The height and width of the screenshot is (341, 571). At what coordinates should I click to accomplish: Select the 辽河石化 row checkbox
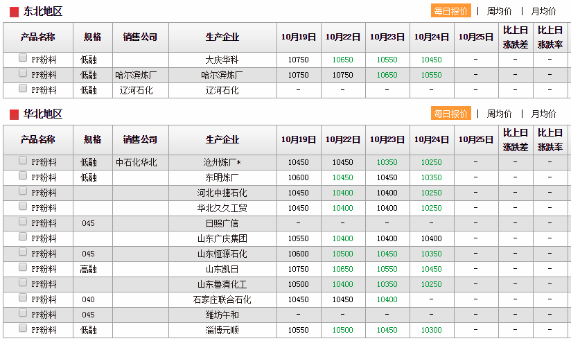pyautogui.click(x=23, y=88)
